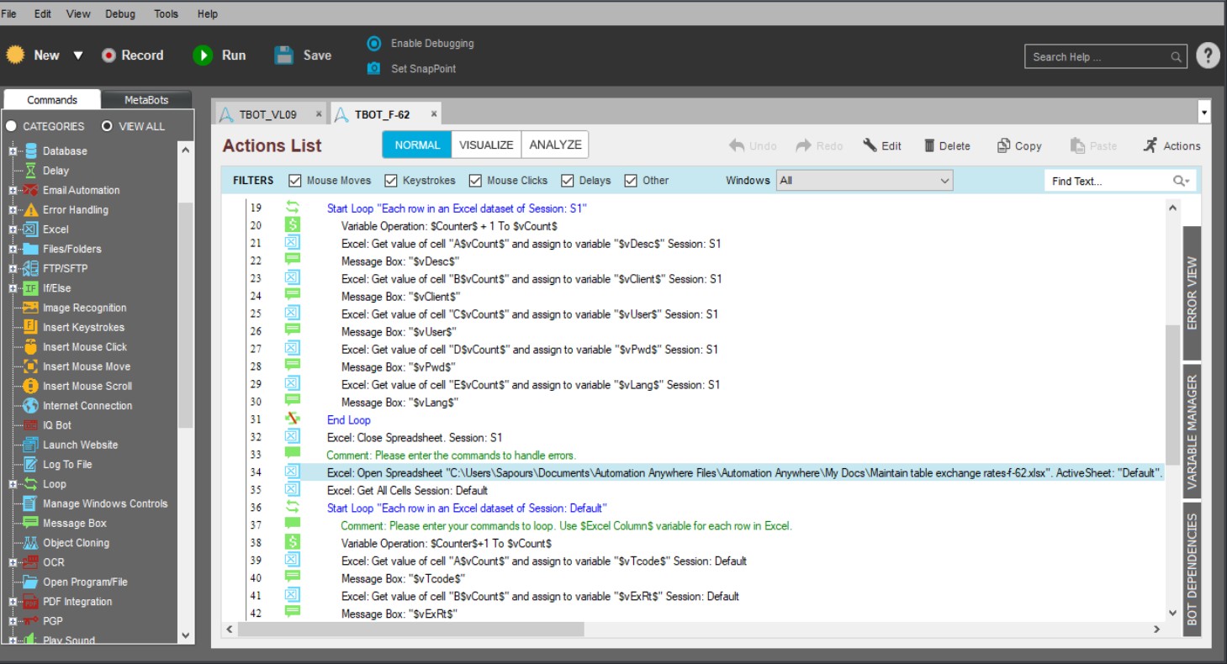
Task: Toggle the Keystrokes filter checkbox
Action: 391,181
